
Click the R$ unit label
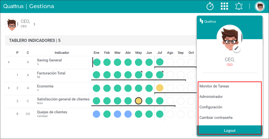[39, 77]
